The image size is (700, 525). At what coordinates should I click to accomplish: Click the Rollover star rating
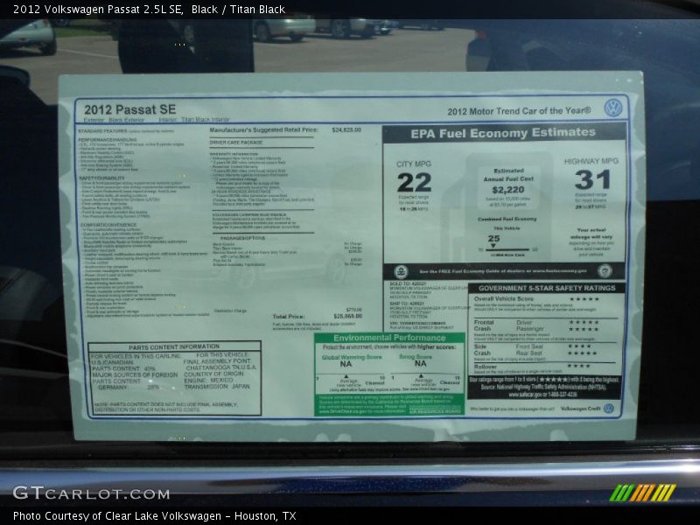click(x=579, y=366)
